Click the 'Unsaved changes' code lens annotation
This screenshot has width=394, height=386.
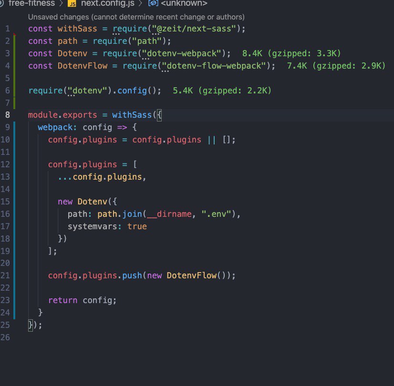point(136,17)
